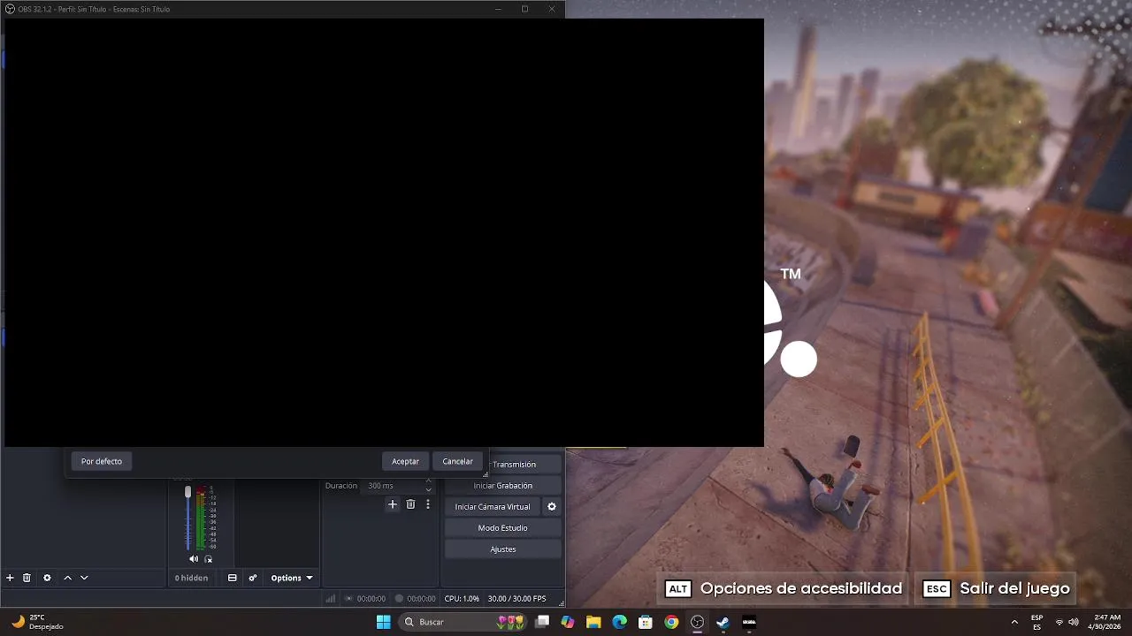Open Copilot from the taskbar
1132x636 pixels.
point(568,622)
